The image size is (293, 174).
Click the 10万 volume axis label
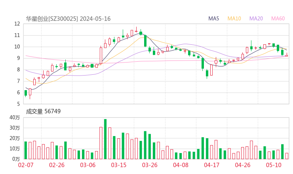coord(15,149)
